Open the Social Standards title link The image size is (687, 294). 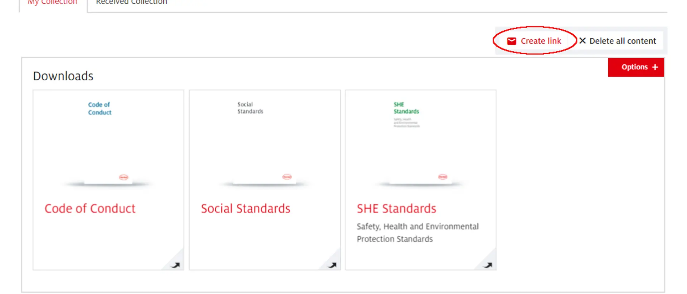245,208
